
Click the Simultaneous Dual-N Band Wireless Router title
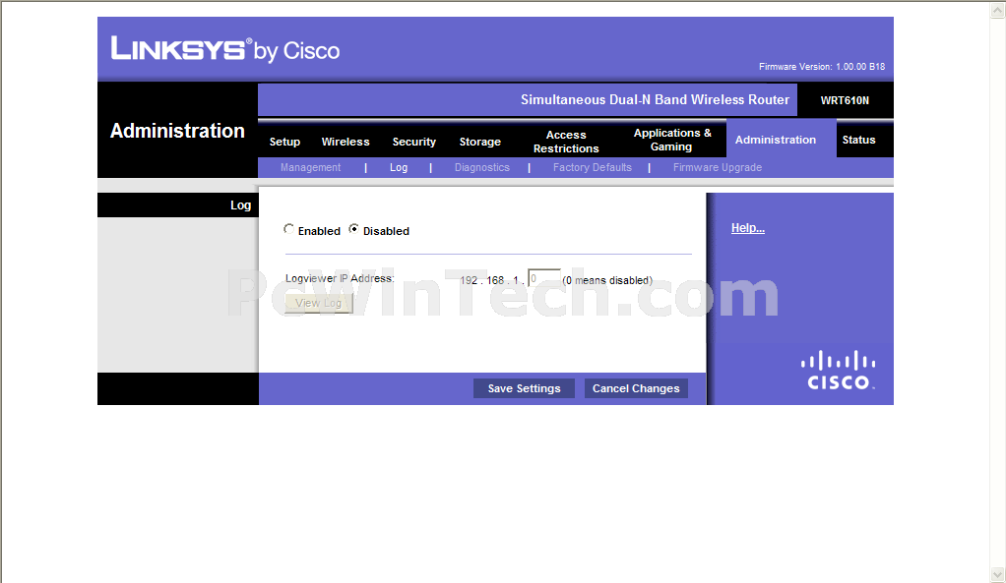point(655,100)
